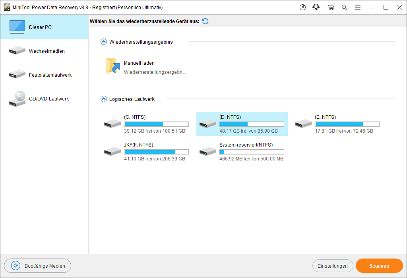Switch to Dieser PC tab
This screenshot has height=278, width=407.
[x=44, y=27]
